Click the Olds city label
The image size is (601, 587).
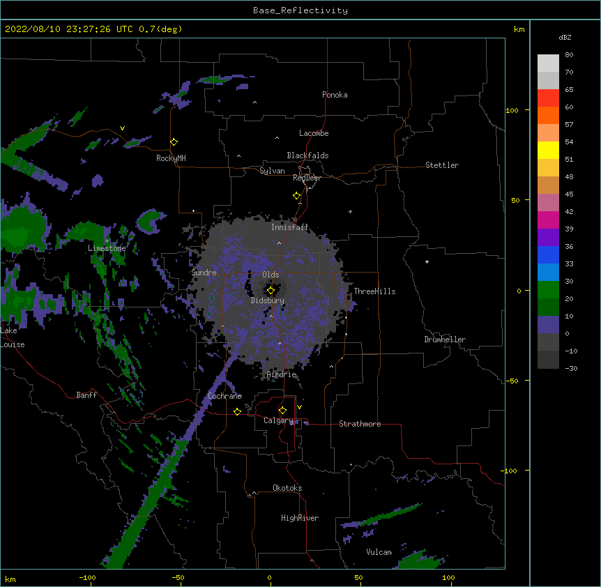(x=271, y=275)
